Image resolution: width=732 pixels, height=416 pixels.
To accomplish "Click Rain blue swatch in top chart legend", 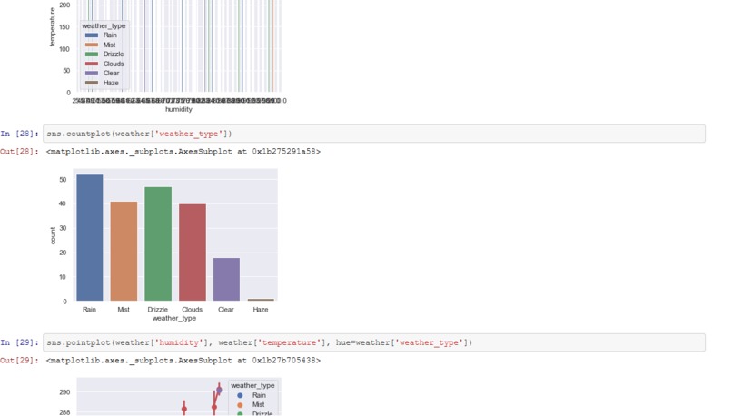I will pyautogui.click(x=92, y=35).
